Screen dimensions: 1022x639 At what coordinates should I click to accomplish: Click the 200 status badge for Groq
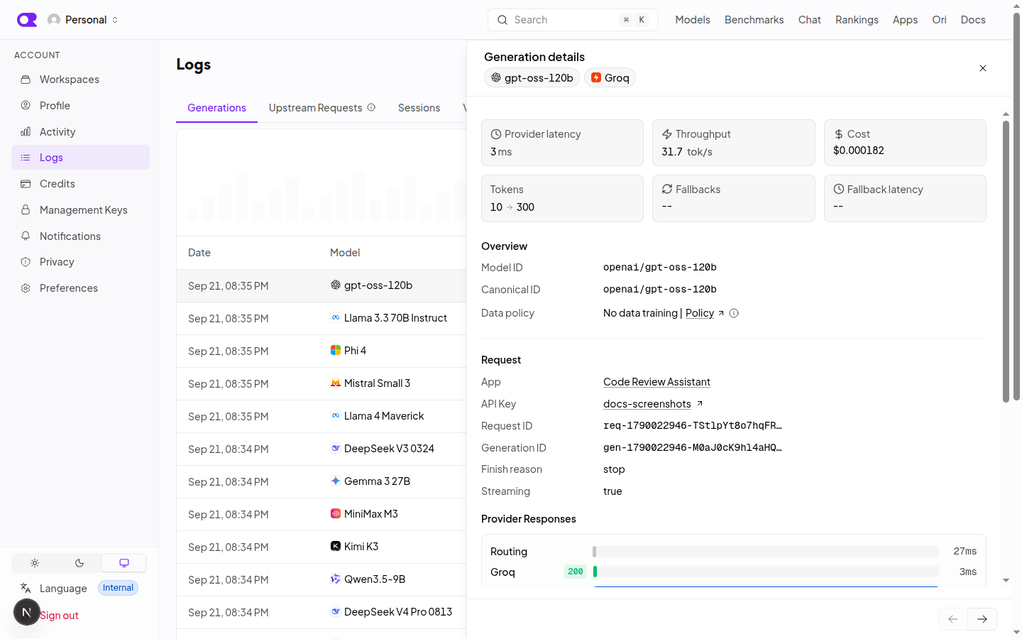[x=575, y=572]
